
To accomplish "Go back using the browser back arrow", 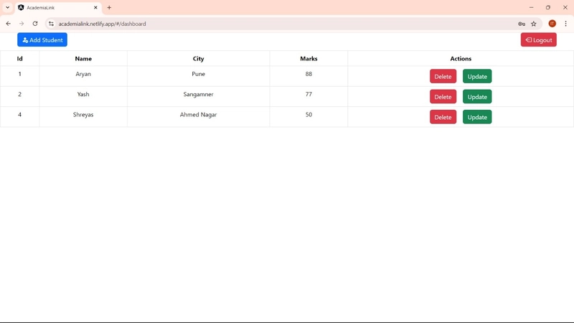I will pyautogui.click(x=9, y=24).
